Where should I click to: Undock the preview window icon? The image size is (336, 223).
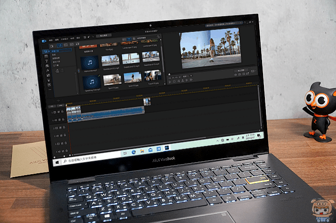pos(248,74)
